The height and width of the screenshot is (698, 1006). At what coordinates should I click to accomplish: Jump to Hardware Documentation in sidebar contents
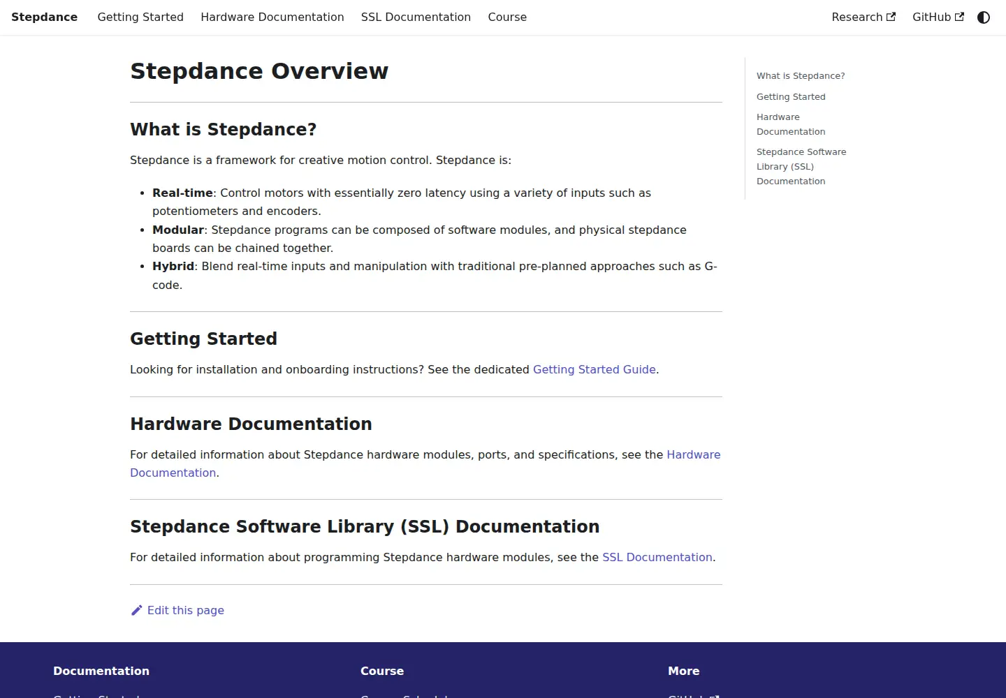(x=791, y=124)
